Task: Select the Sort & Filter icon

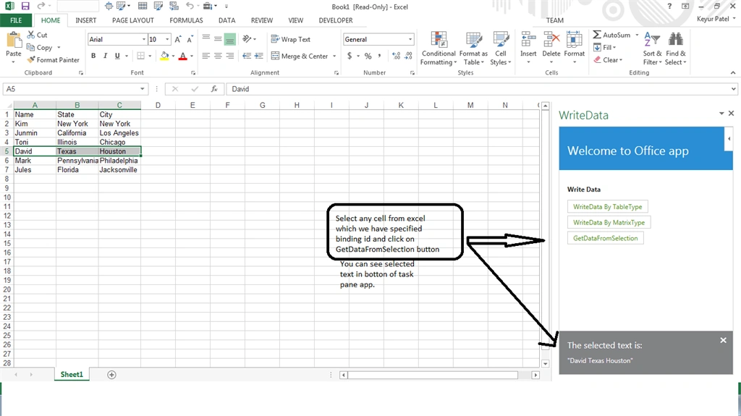Action: [652, 40]
